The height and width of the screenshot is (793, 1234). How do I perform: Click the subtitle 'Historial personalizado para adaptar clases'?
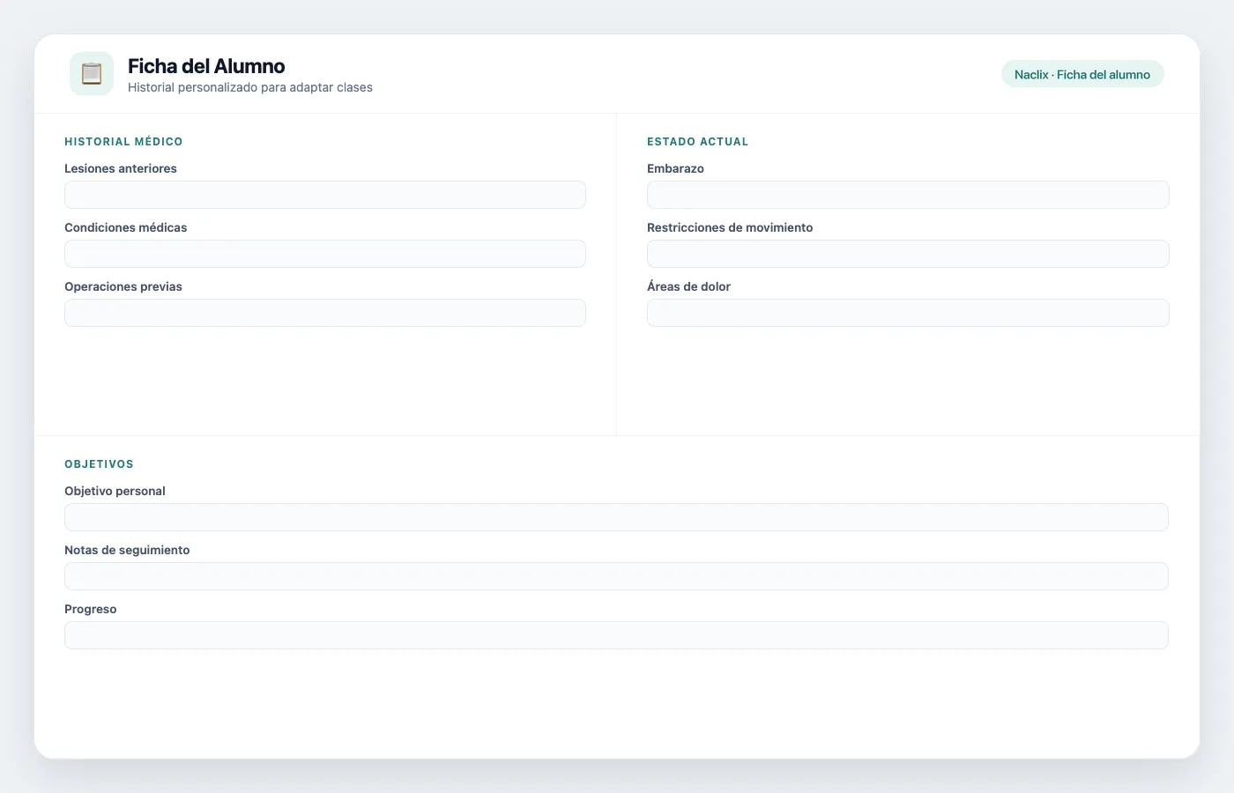point(250,87)
